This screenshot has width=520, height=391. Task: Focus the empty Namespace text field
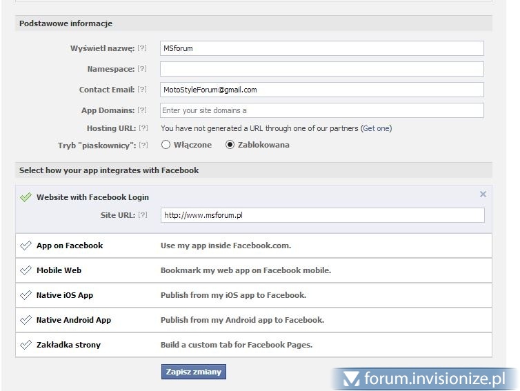(321, 69)
